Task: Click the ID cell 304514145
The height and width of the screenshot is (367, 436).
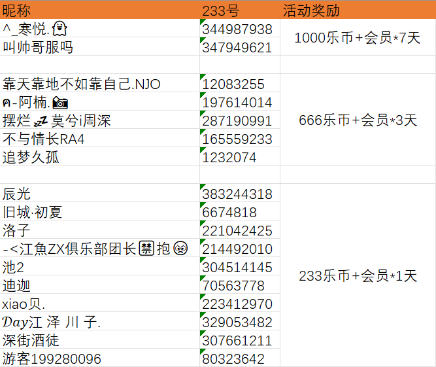Action: point(240,267)
